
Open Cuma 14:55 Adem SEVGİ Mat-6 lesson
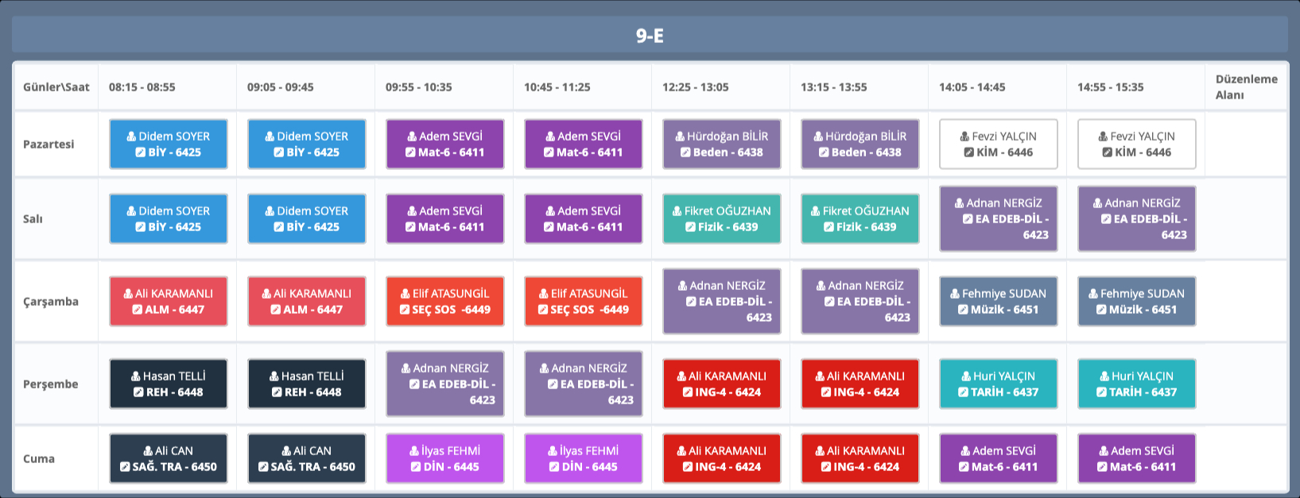tap(1137, 459)
